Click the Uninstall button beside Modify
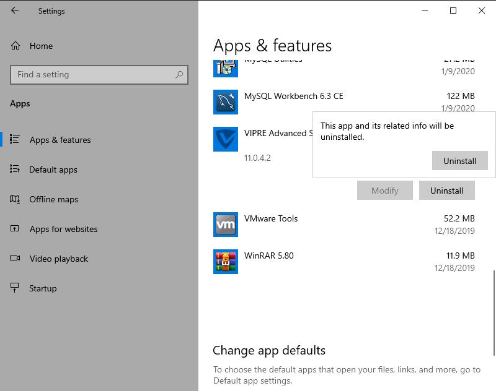 tap(446, 191)
